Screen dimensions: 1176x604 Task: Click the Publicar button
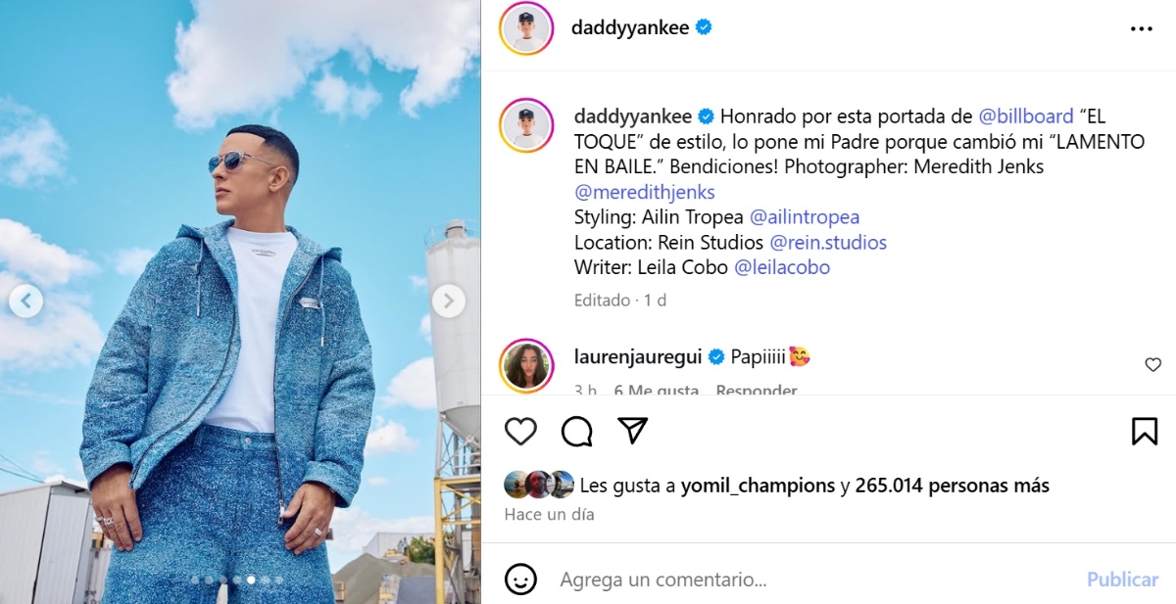point(1122,580)
